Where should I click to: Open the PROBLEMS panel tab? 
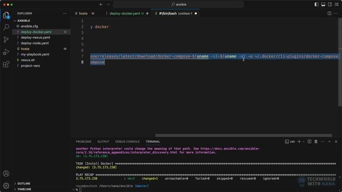click(83, 141)
